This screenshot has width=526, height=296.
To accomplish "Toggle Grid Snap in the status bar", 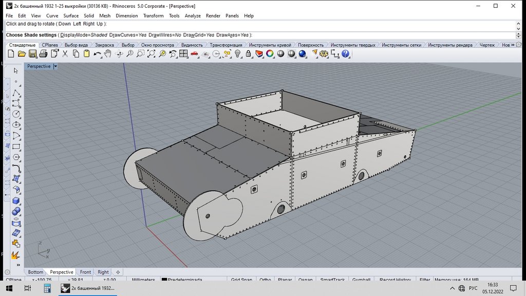I will coord(241,279).
